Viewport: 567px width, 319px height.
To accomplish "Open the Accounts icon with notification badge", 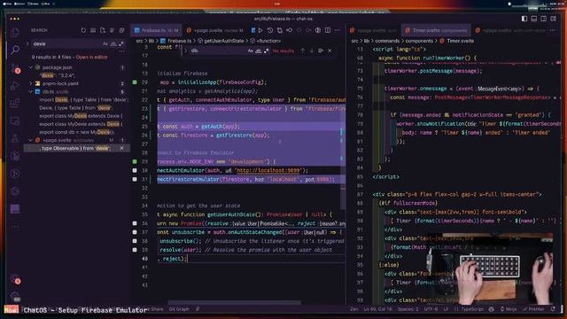I will click(x=15, y=278).
